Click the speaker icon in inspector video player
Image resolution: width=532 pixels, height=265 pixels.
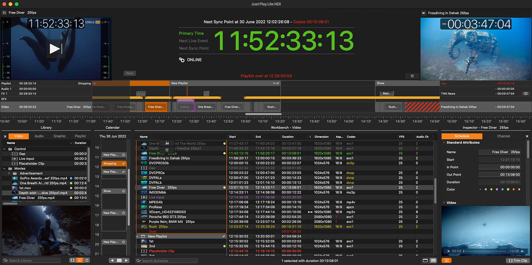522,251
